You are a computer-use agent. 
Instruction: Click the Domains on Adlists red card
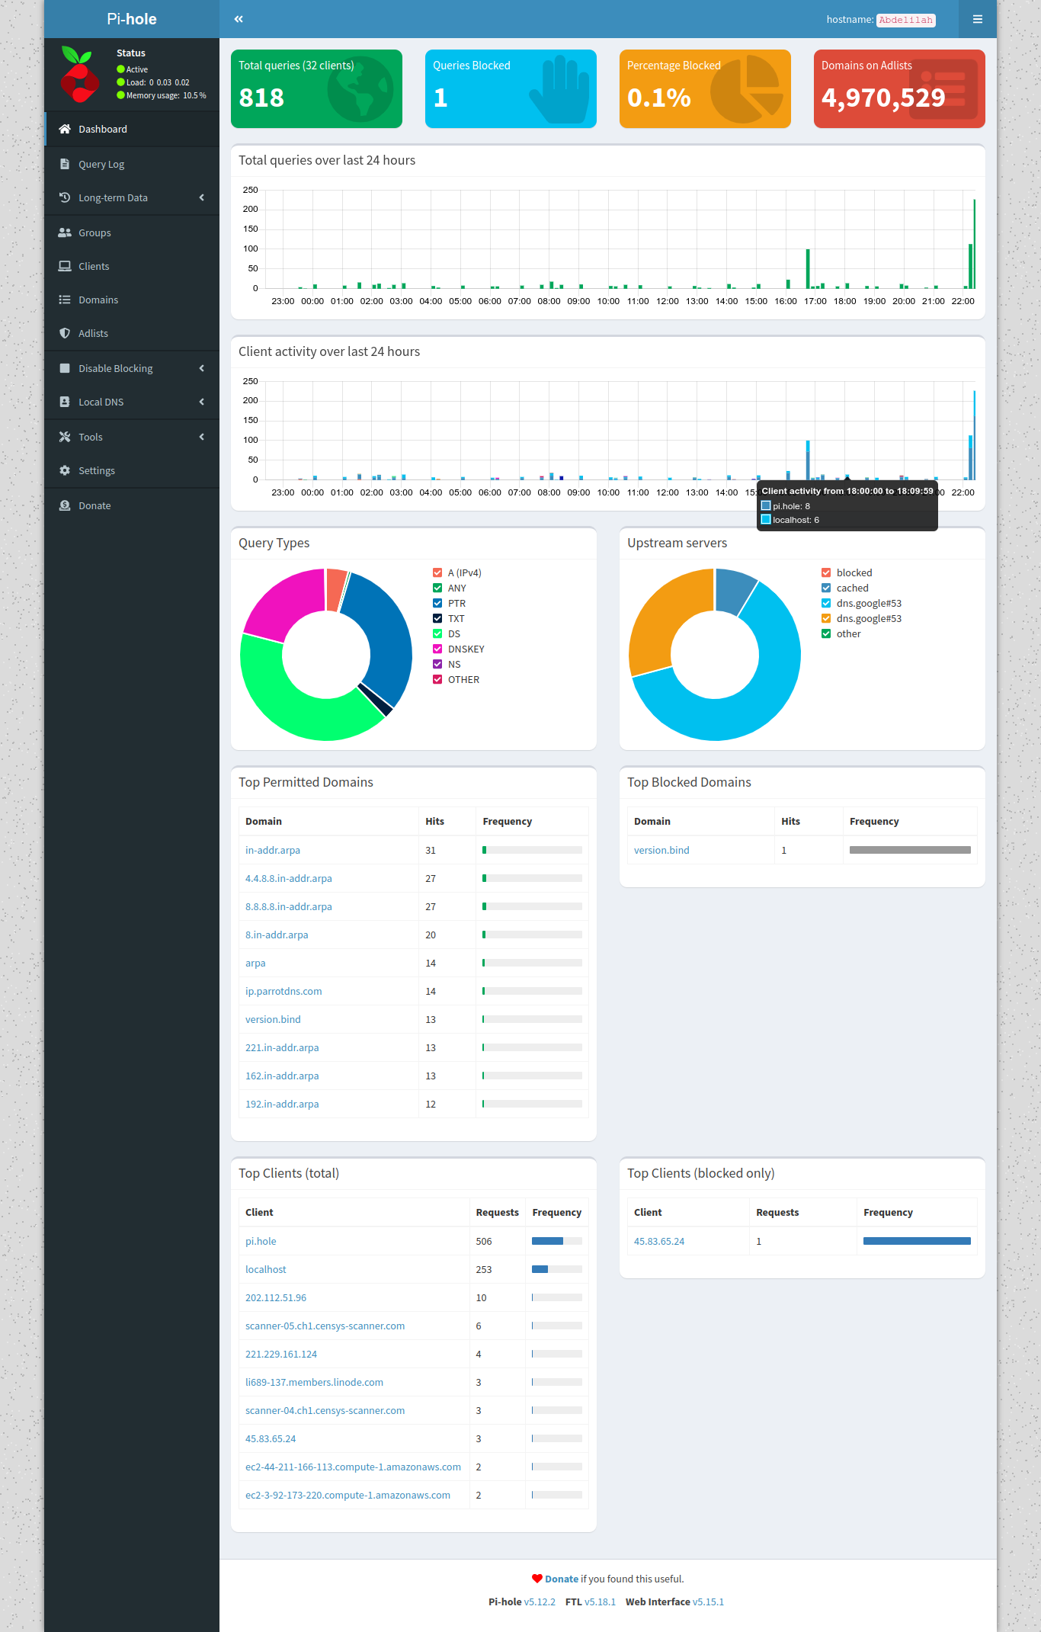[899, 88]
